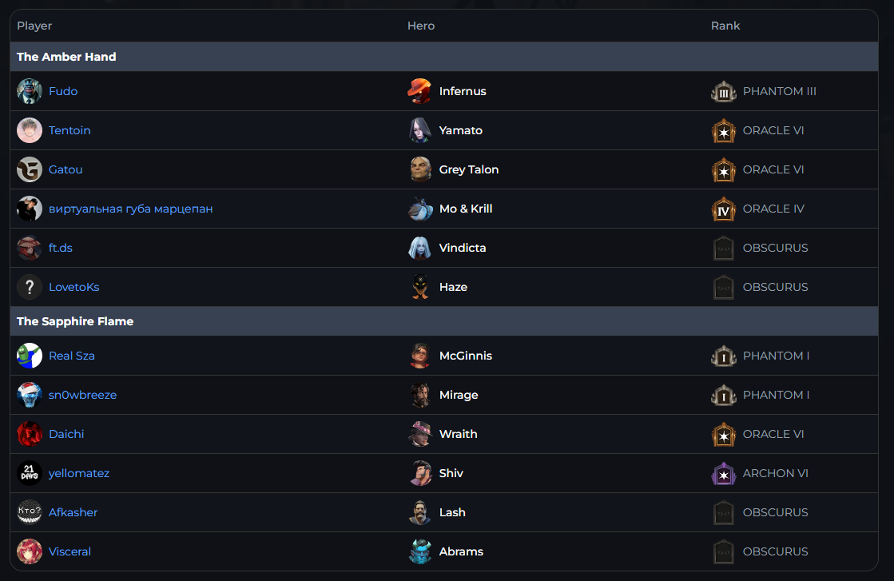
Task: Click Tentoin's player avatar thumbnail
Action: pos(30,130)
